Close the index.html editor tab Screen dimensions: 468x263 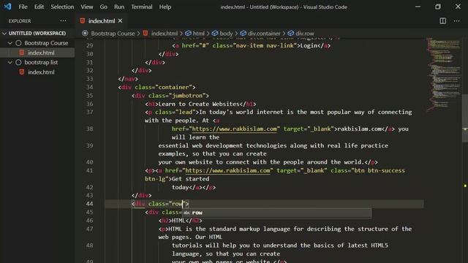point(120,21)
